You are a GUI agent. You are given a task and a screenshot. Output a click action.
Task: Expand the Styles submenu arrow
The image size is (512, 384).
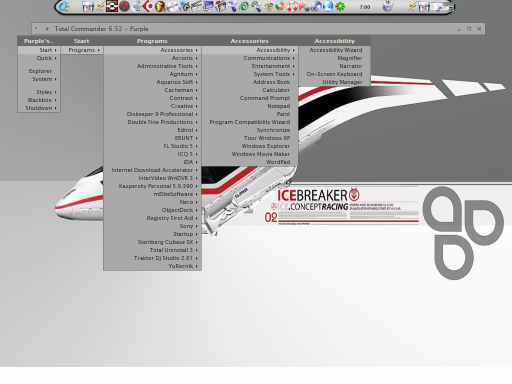click(55, 92)
